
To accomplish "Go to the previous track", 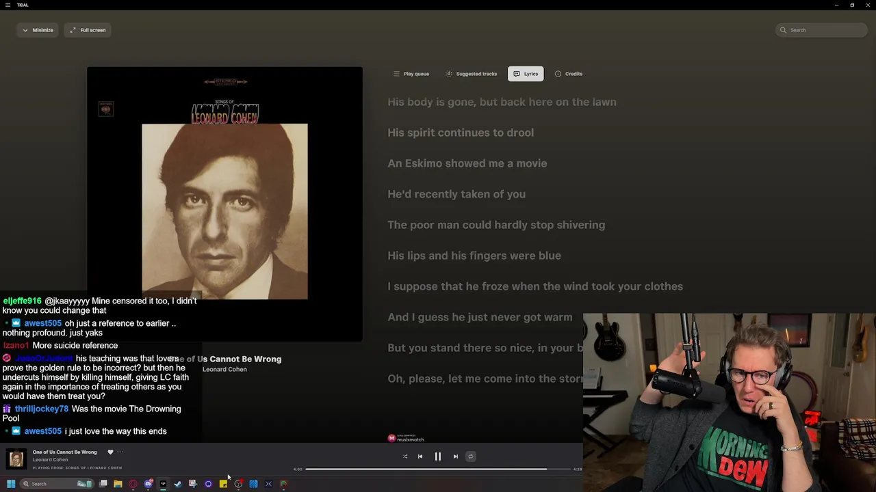I will tap(420, 456).
